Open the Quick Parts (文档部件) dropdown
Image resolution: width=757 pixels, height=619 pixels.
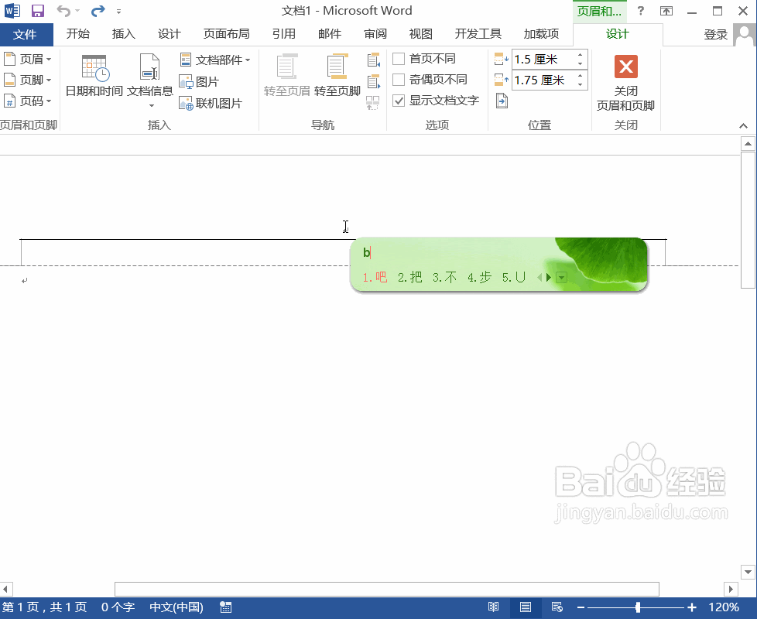(215, 60)
